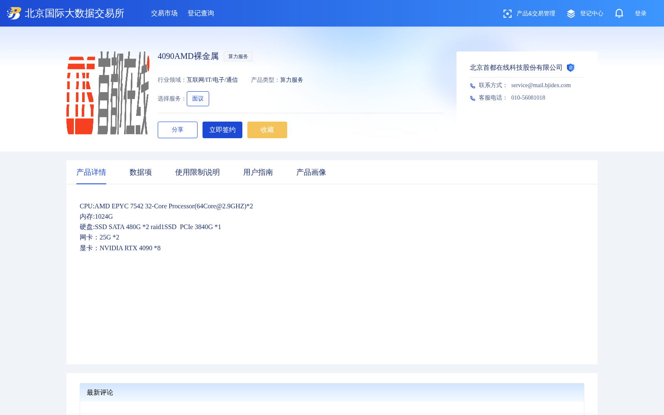Click the 内存:1024G line
The image size is (664, 415).
coord(96,217)
